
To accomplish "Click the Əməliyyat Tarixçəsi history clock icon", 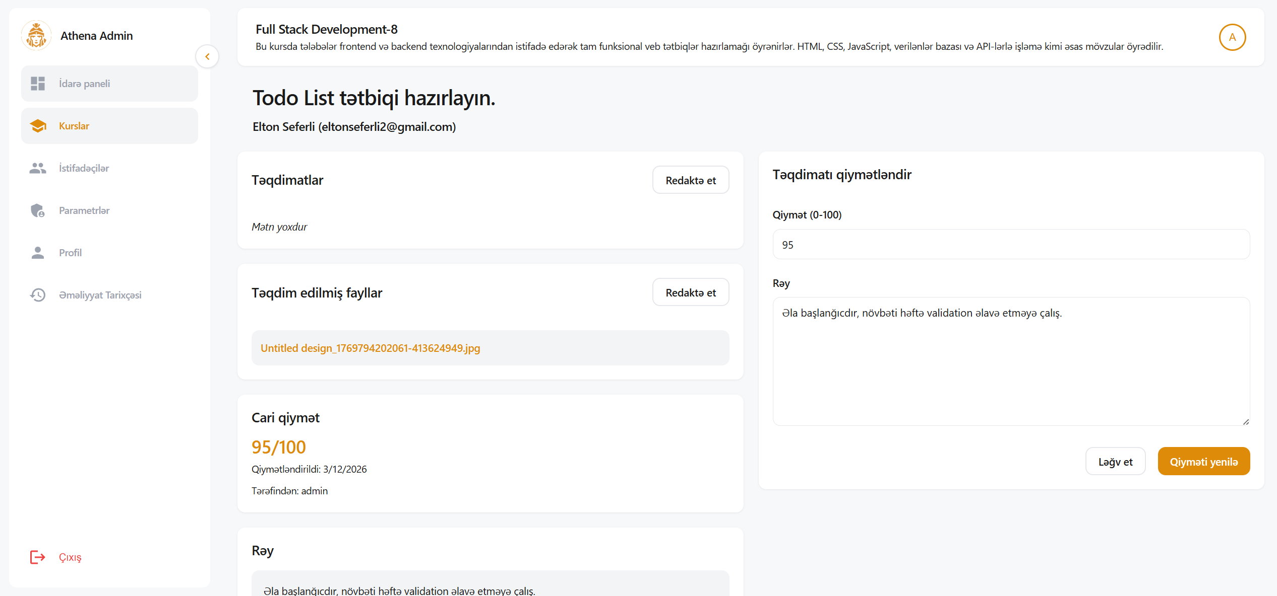I will pyautogui.click(x=38, y=295).
